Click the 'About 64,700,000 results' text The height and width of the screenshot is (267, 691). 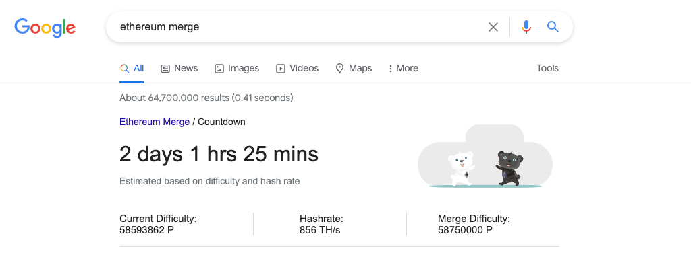click(206, 98)
